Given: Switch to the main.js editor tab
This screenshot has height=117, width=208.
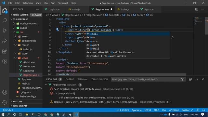Looking at the screenshot, I should (76, 9).
